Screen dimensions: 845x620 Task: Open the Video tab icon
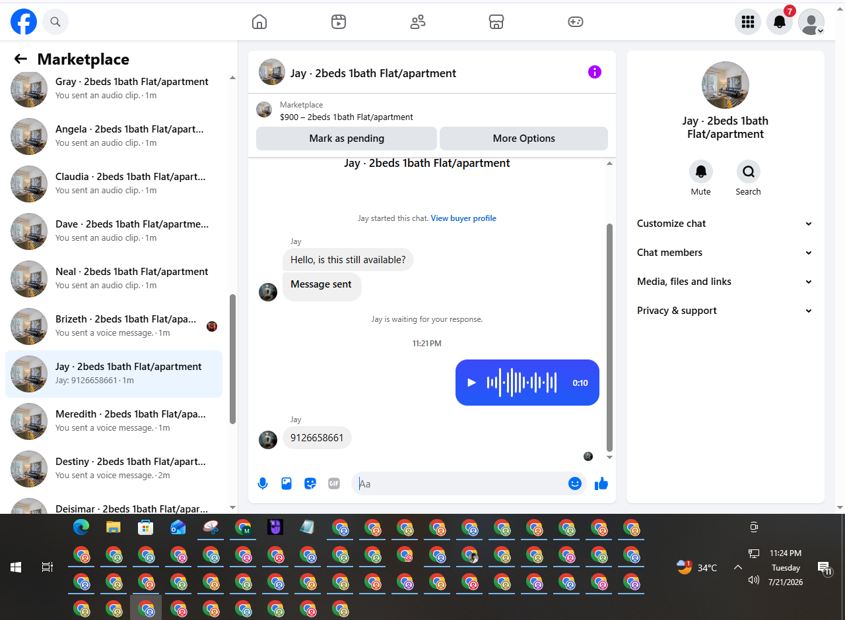(339, 22)
